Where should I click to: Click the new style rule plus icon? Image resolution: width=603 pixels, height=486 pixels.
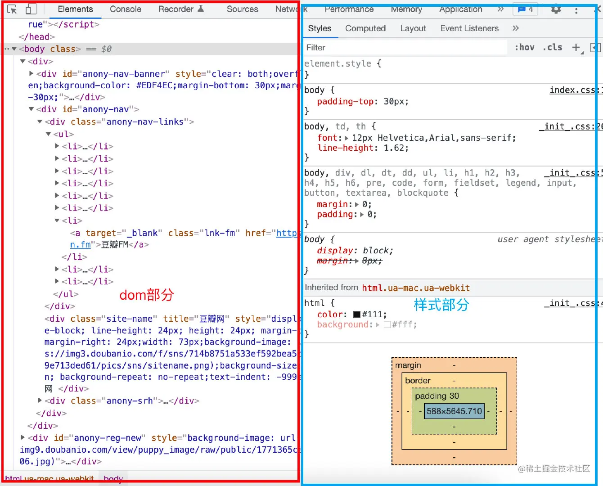click(x=576, y=47)
